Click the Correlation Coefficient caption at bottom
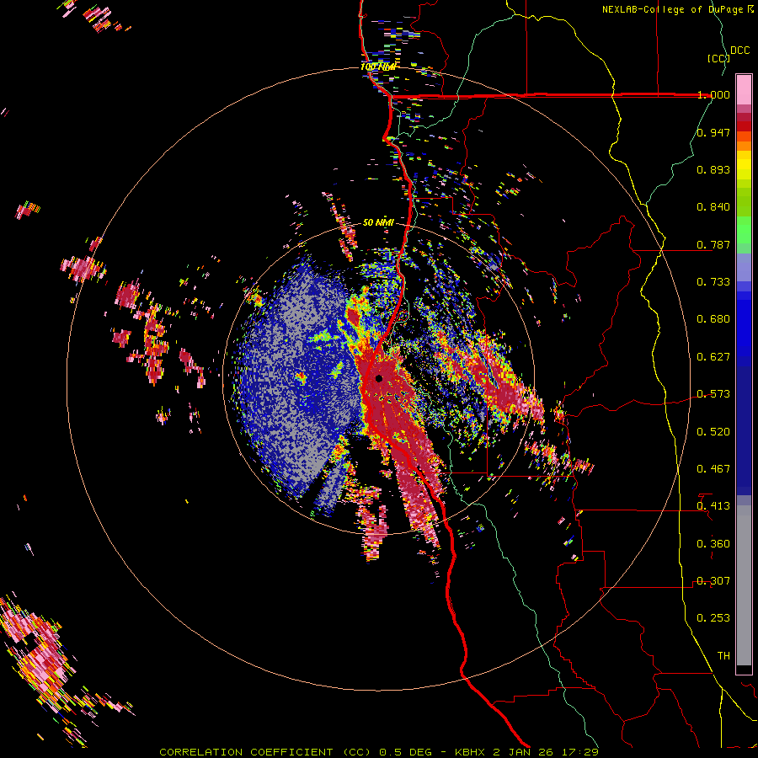This screenshot has width=758, height=758. 379,752
